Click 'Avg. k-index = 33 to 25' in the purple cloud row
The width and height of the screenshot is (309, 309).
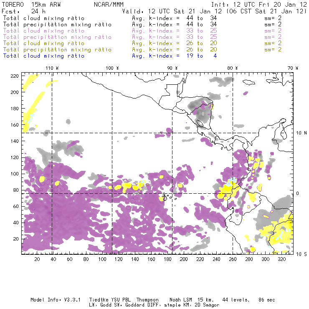pos(175,31)
